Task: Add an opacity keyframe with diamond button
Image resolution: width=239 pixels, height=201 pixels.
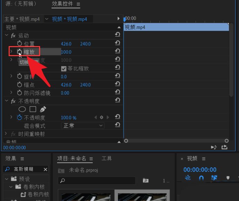Action: point(101,117)
